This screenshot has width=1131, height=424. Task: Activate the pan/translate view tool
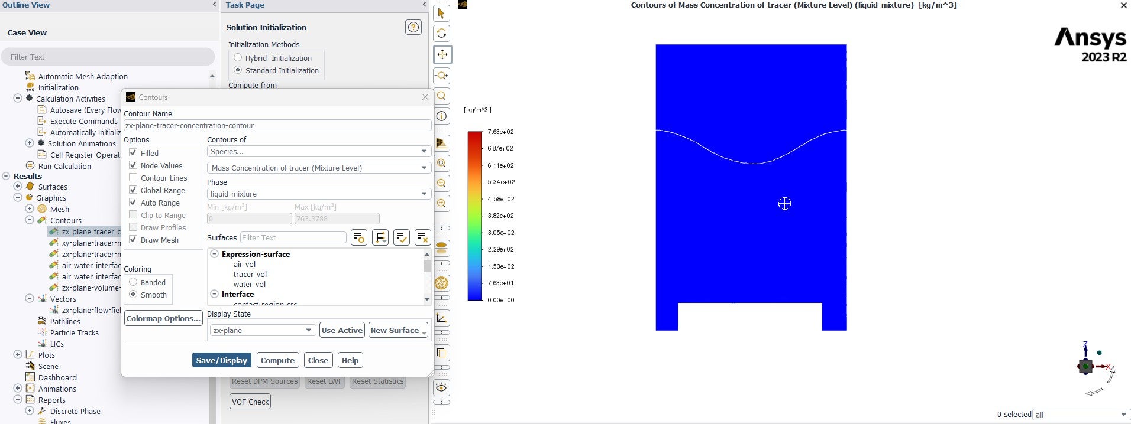click(442, 54)
